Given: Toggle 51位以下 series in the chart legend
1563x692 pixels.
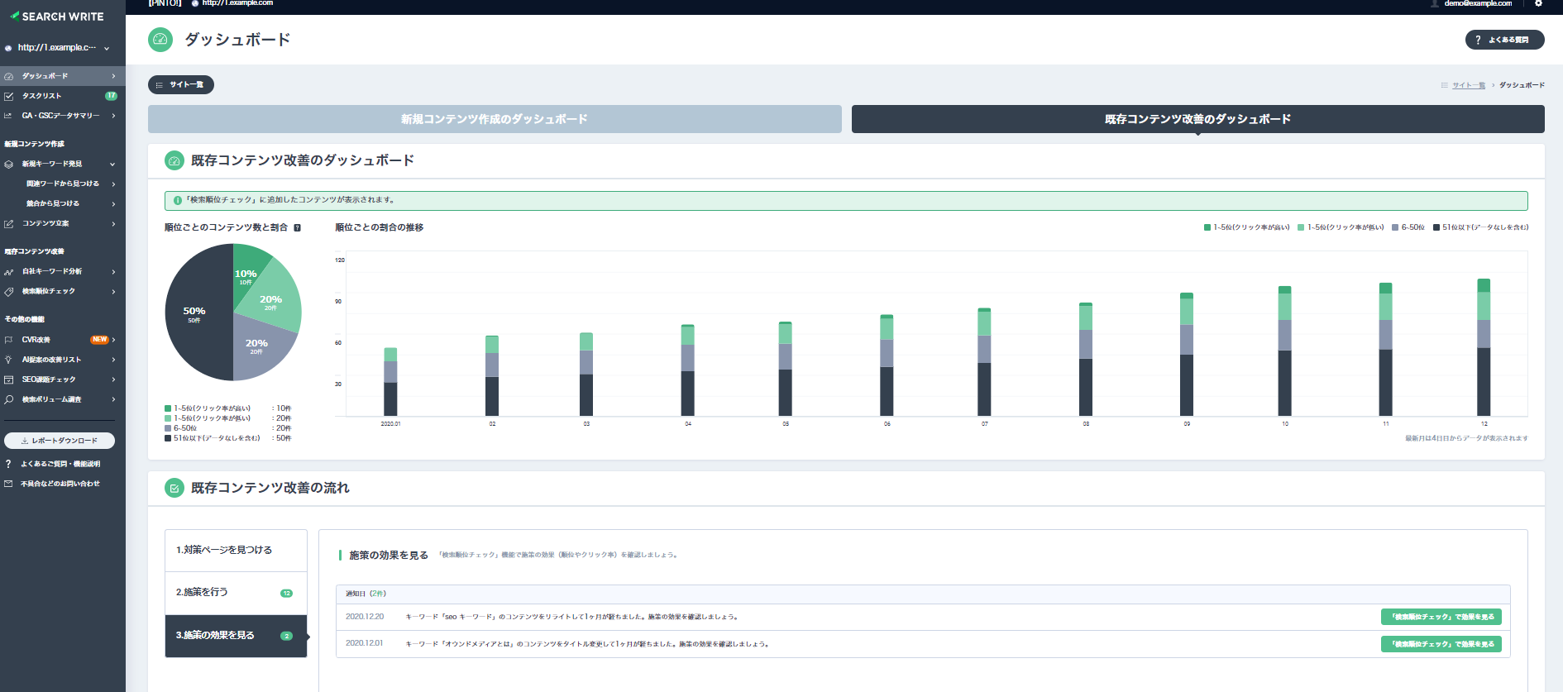Looking at the screenshot, I should [1480, 227].
